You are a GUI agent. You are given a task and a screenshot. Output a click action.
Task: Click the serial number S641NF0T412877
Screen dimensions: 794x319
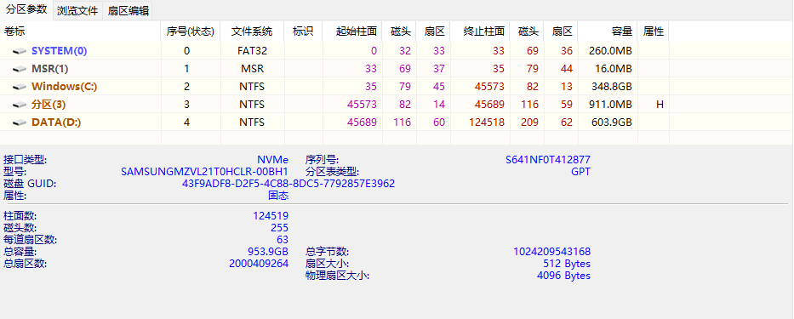(x=548, y=160)
